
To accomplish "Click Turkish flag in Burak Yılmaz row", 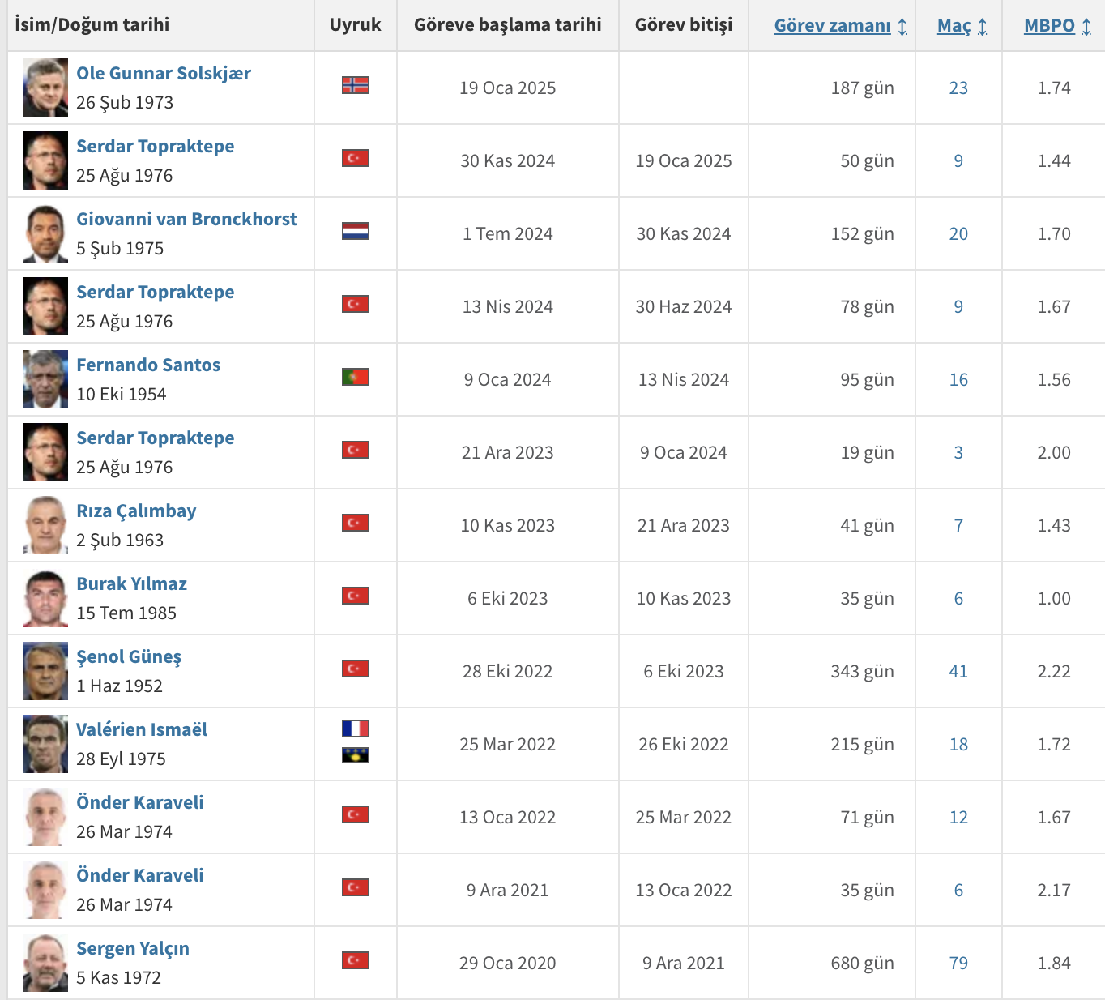I will click(x=356, y=596).
